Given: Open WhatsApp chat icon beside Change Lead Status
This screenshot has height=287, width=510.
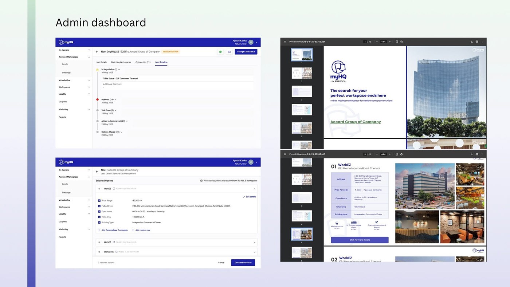Looking at the screenshot, I should (220, 52).
